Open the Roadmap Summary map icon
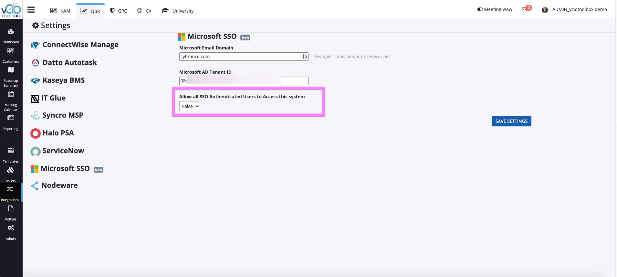Viewport: 617px width, 277px height. tap(11, 70)
